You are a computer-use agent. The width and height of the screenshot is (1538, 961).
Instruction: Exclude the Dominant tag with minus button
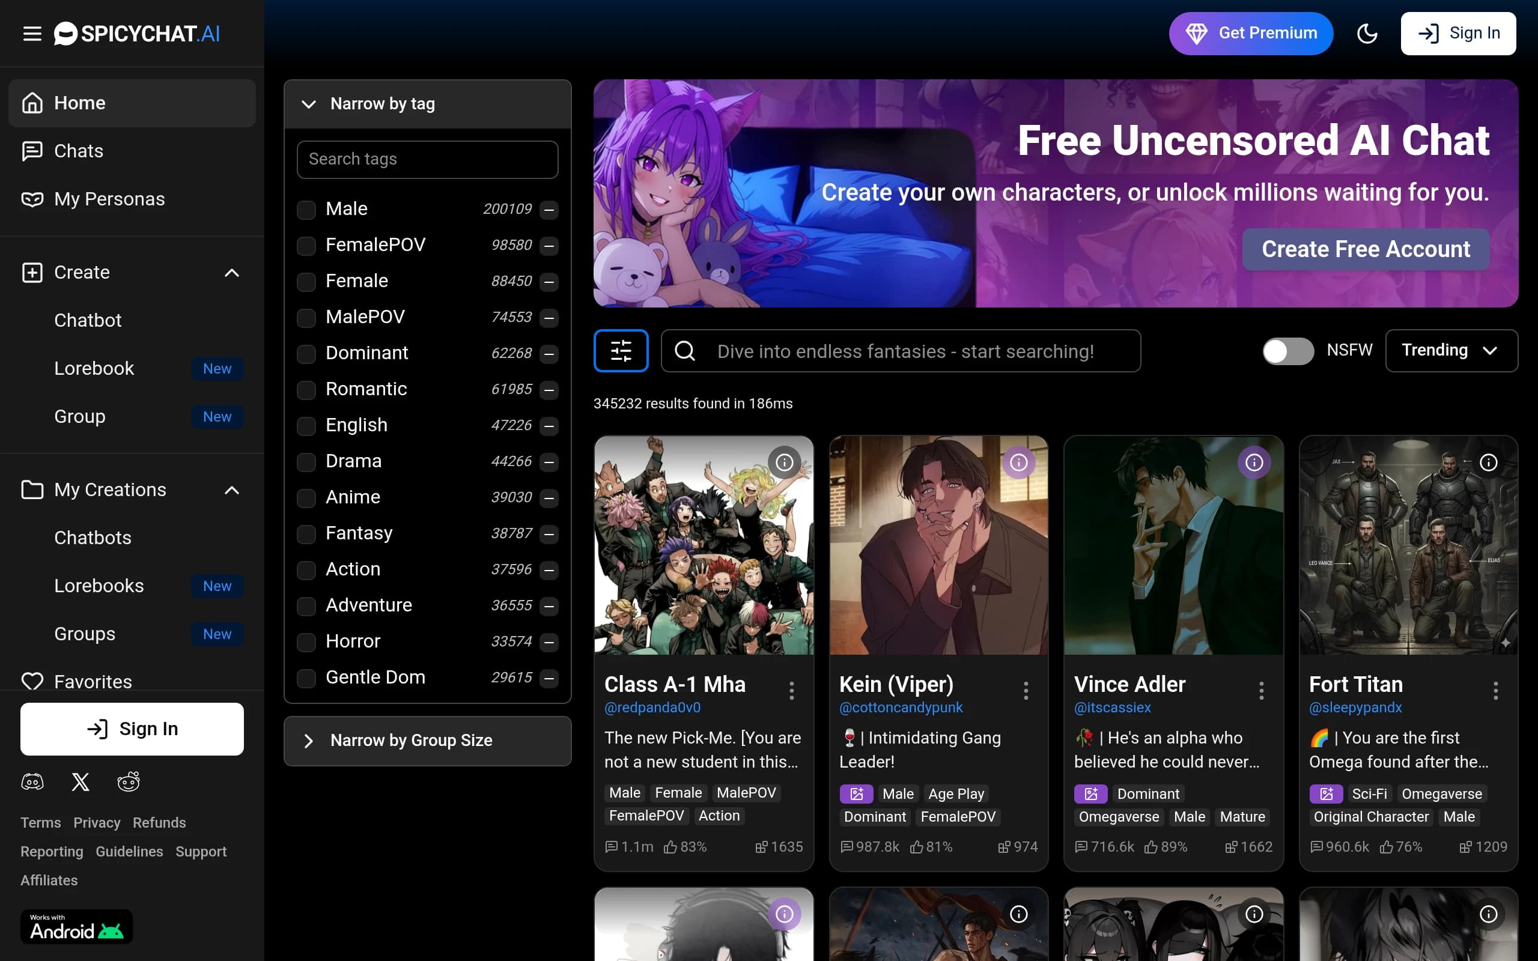pos(549,353)
